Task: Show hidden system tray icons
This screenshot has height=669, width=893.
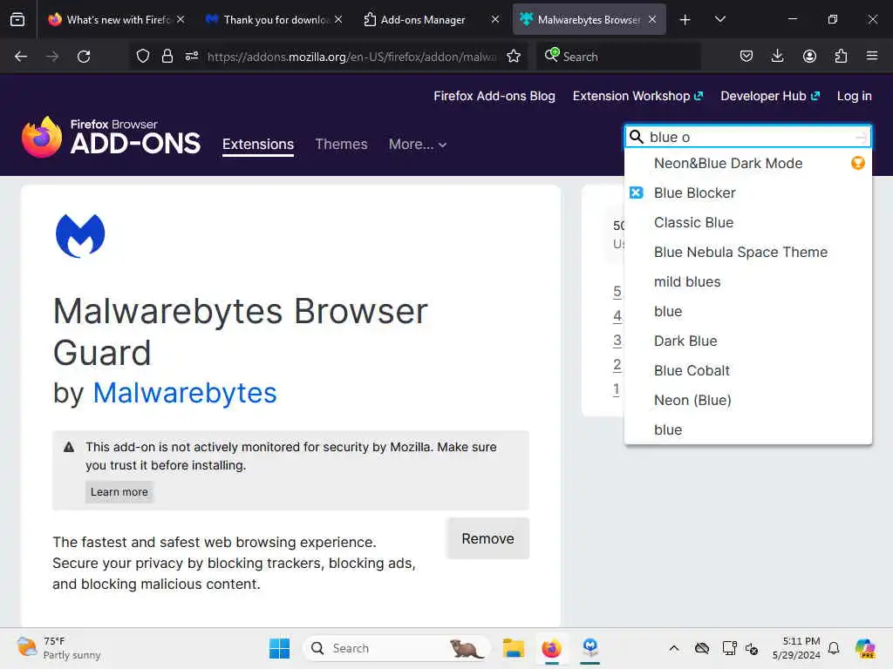Action: (674, 648)
